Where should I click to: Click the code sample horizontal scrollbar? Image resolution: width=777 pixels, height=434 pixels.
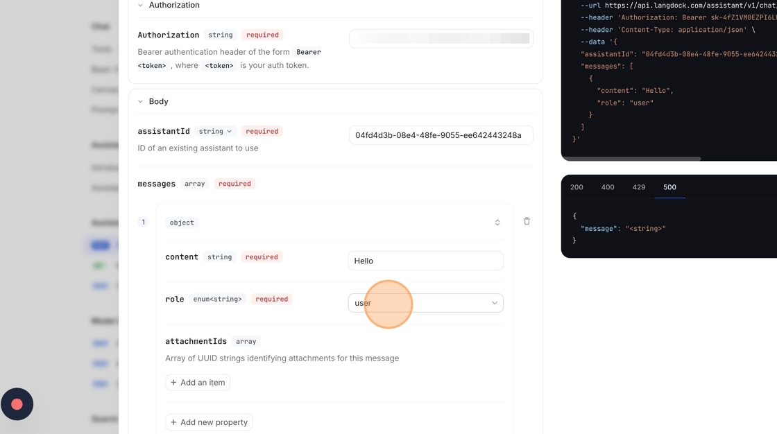[x=631, y=159]
